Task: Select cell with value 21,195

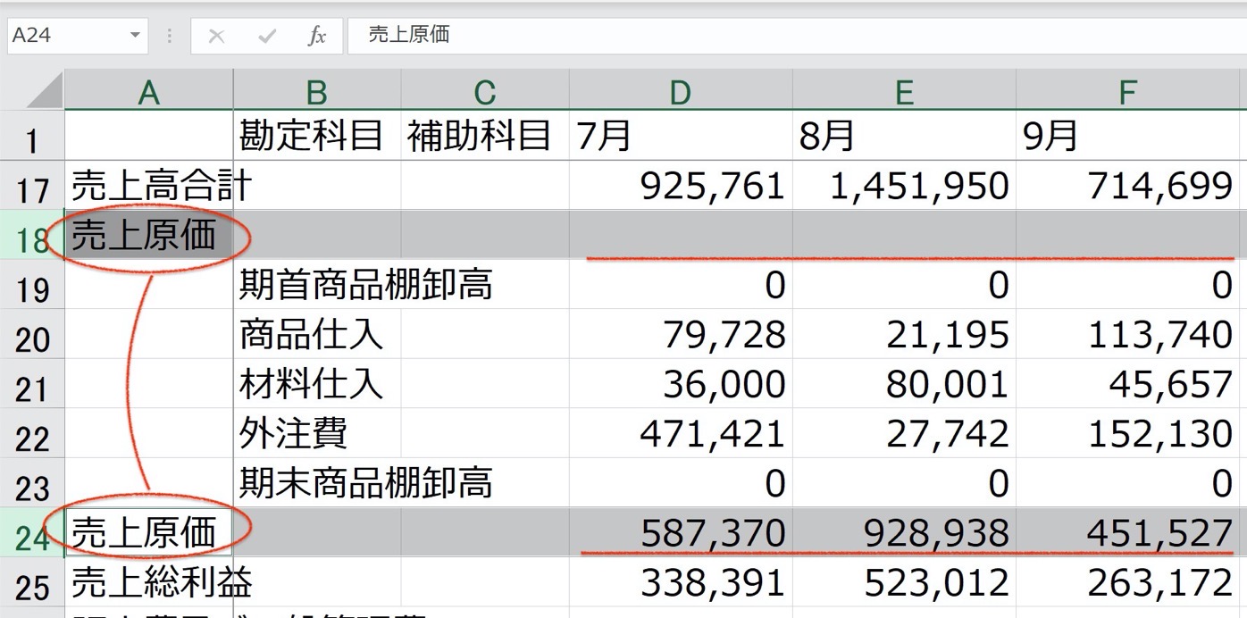Action: click(904, 335)
